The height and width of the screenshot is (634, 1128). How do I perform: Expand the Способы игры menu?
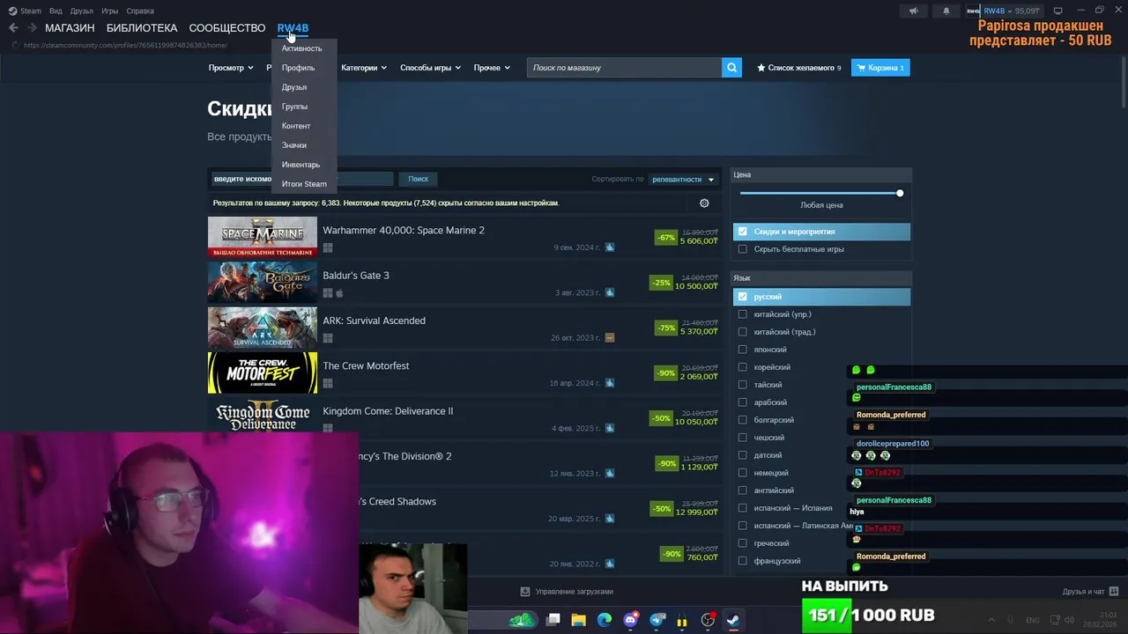[430, 68]
